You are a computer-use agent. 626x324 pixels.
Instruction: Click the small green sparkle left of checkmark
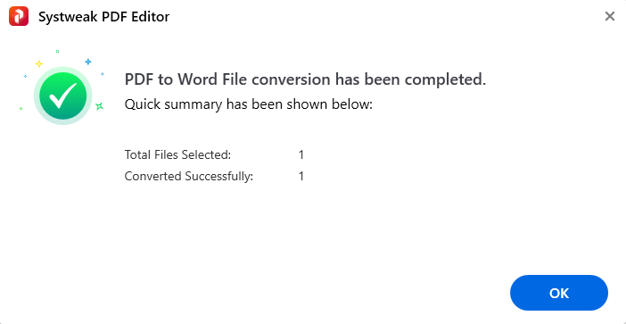[x=21, y=108]
